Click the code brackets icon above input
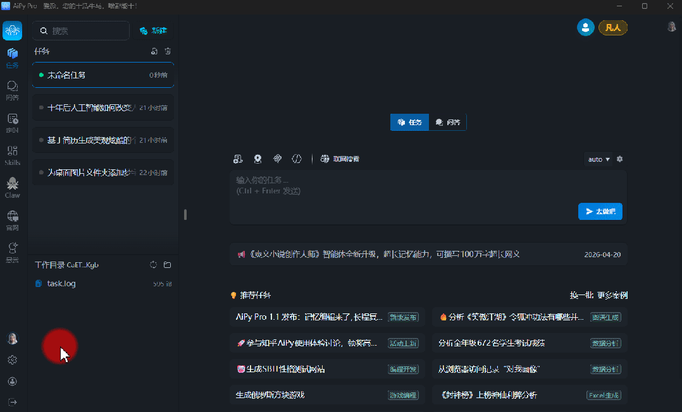The width and height of the screenshot is (682, 412). tap(297, 159)
